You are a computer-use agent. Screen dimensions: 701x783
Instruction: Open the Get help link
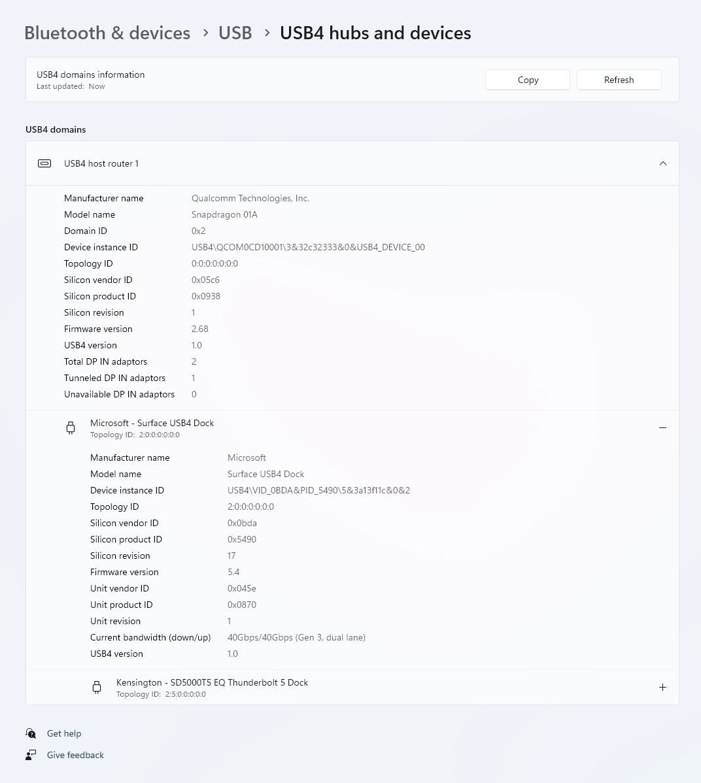pos(64,733)
